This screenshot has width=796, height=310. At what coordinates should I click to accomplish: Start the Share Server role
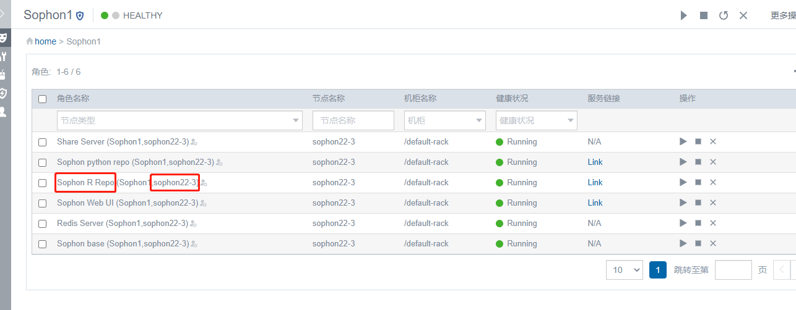coord(683,141)
